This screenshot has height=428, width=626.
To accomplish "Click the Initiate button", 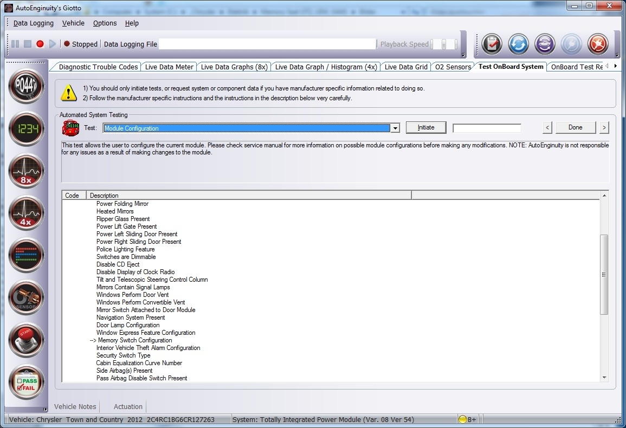I will pyautogui.click(x=426, y=127).
